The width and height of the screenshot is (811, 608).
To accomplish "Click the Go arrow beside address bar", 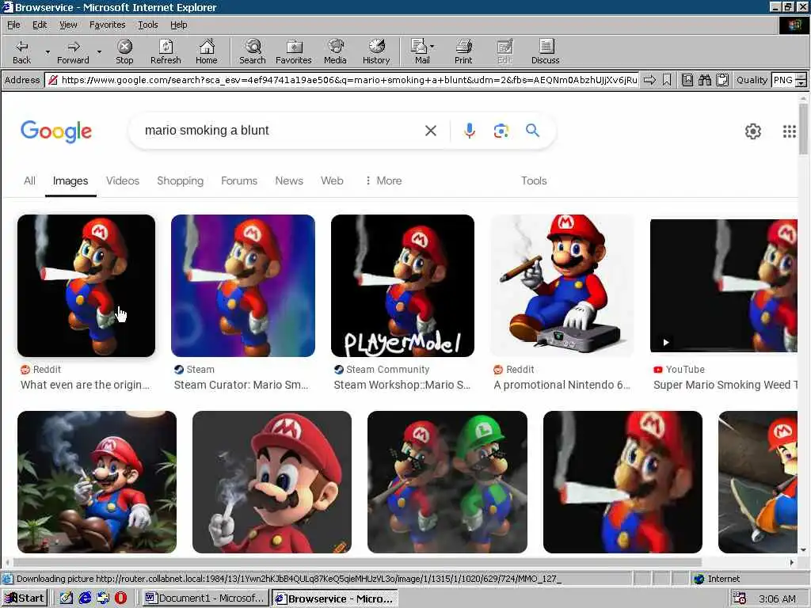I will pyautogui.click(x=649, y=80).
